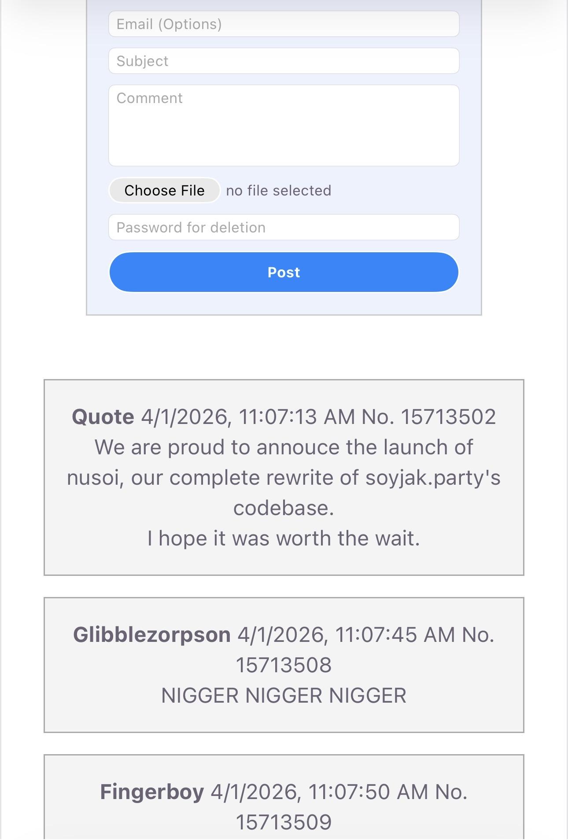Image resolution: width=568 pixels, height=840 pixels.
Task: Submit the form with the Post button
Action: [x=284, y=272]
